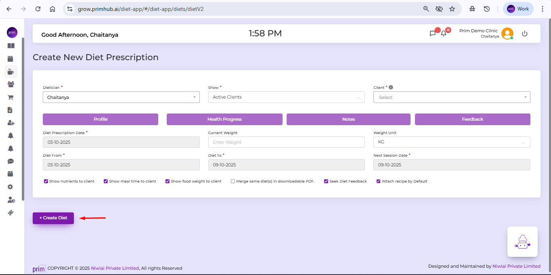
Task: Focus the Current Weight input field
Action: [x=286, y=142]
